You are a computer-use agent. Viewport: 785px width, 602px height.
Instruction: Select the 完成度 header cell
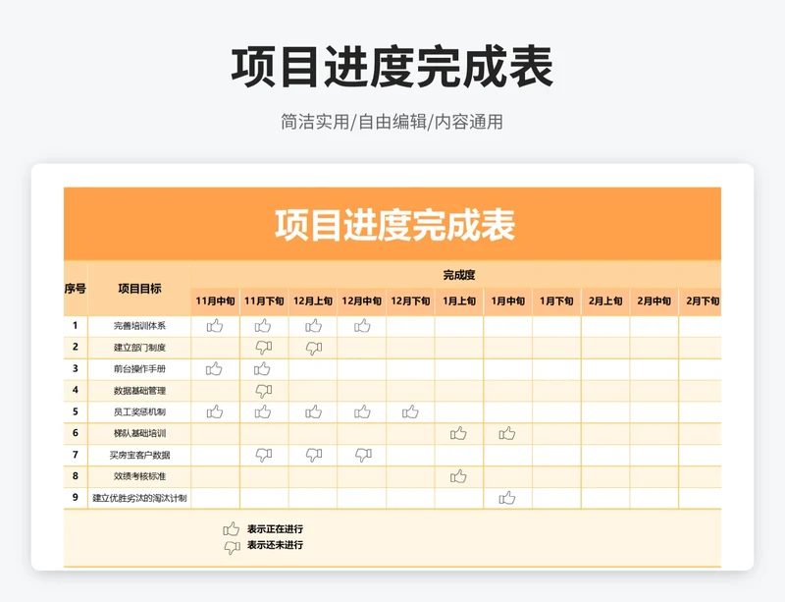tap(456, 275)
